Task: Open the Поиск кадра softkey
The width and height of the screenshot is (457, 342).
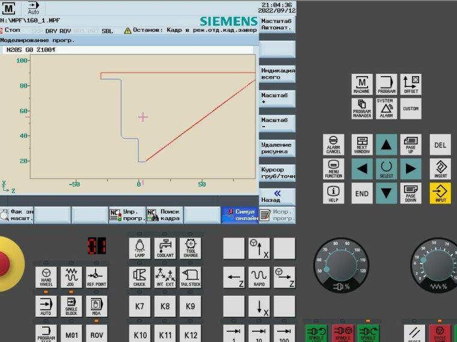Action: pos(165,215)
